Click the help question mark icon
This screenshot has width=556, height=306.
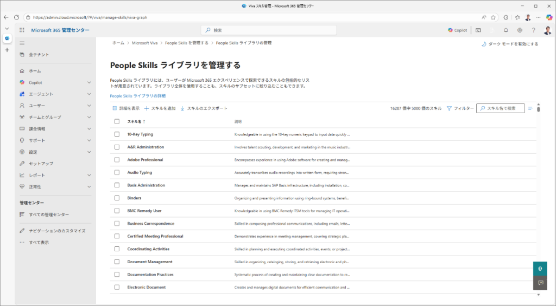click(533, 30)
